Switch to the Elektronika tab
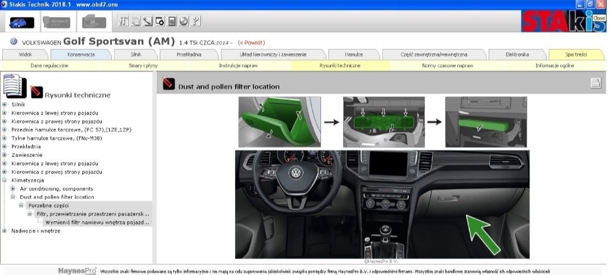This screenshot has height=275, width=613. pyautogui.click(x=517, y=54)
